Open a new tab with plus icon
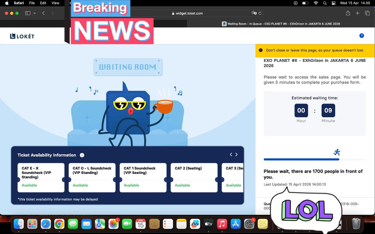 [x=357, y=13]
